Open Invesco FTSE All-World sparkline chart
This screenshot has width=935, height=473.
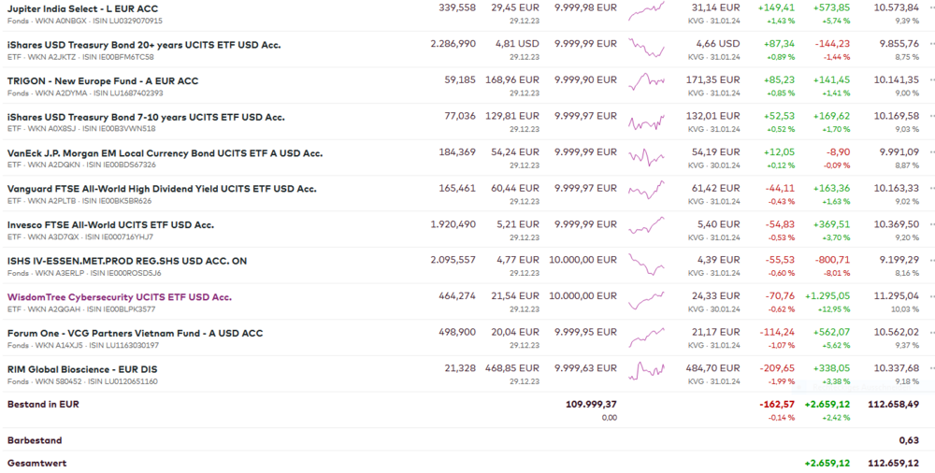pos(646,227)
